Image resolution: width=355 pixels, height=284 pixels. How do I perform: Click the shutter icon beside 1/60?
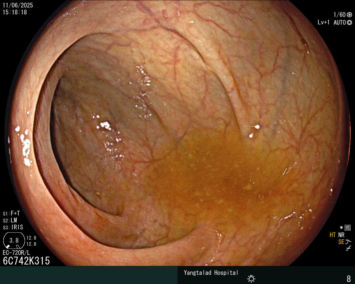[x=349, y=15]
